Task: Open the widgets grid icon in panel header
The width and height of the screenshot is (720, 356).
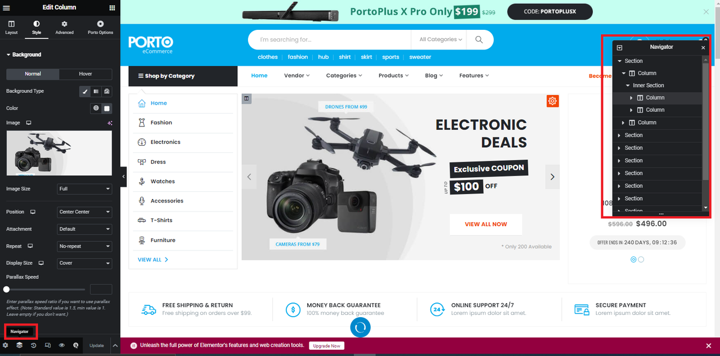Action: click(112, 8)
